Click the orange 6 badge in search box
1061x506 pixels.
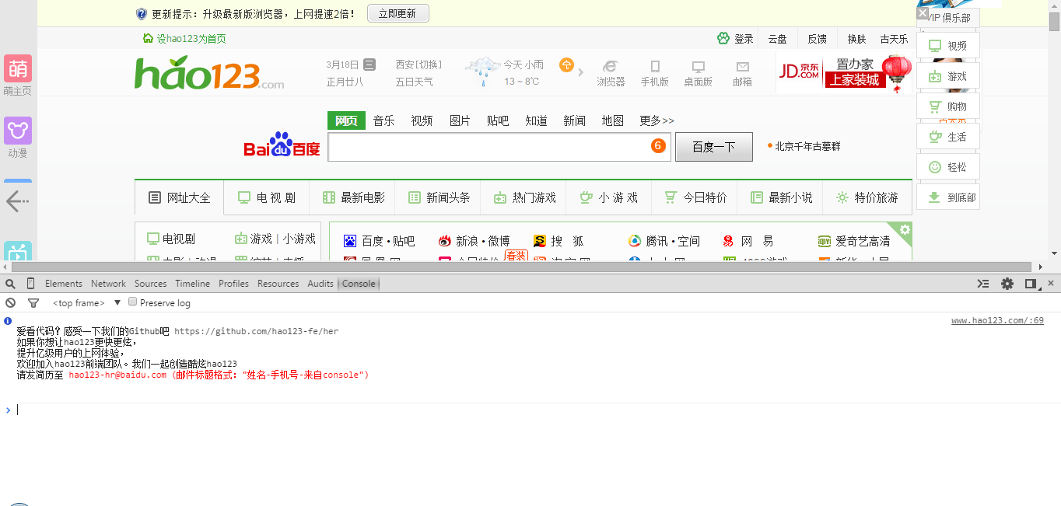point(658,145)
